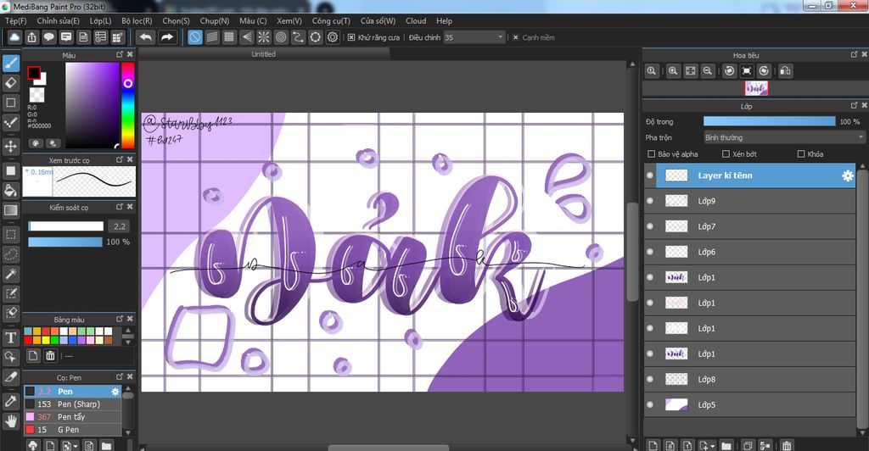Screen dimensions: 869x451
Task: Open the Cloud menu
Action: [x=416, y=21]
